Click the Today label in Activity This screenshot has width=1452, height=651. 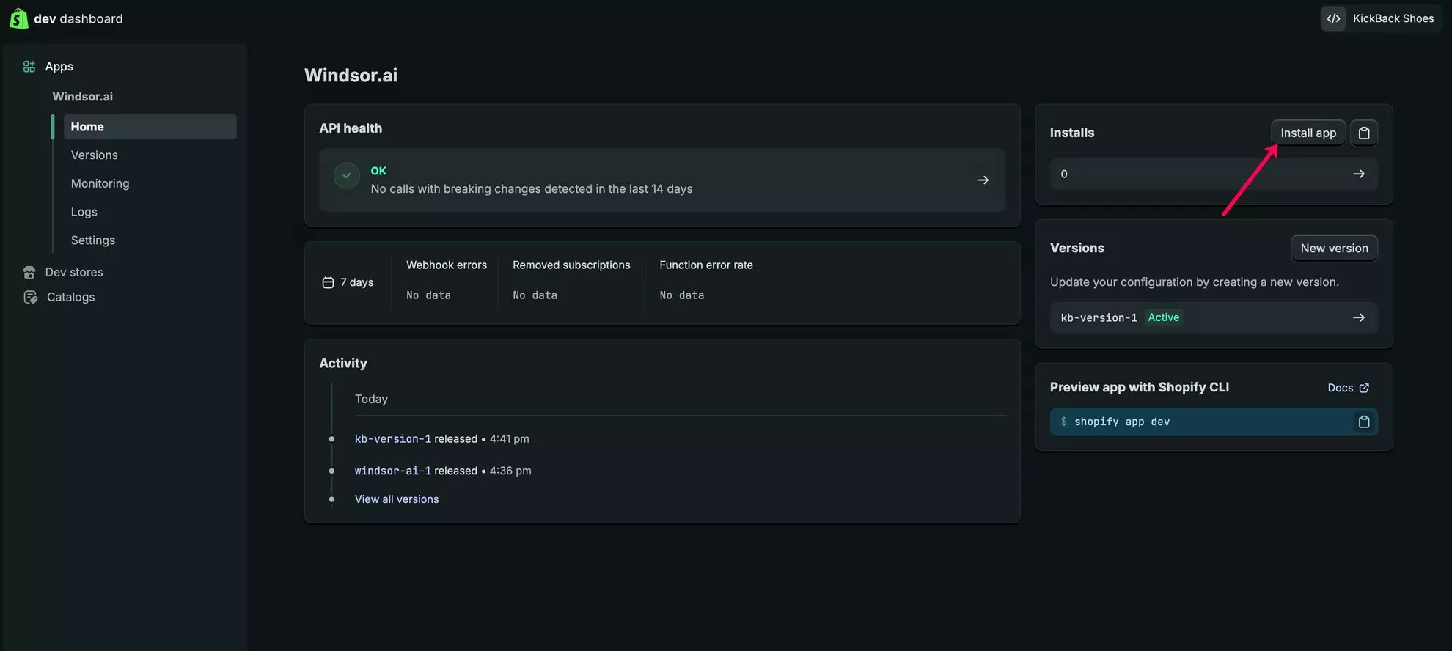coord(371,400)
